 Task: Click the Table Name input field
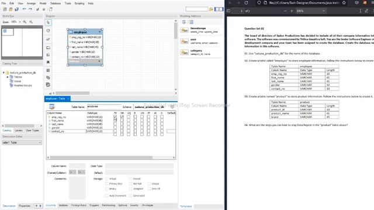(x=104, y=107)
